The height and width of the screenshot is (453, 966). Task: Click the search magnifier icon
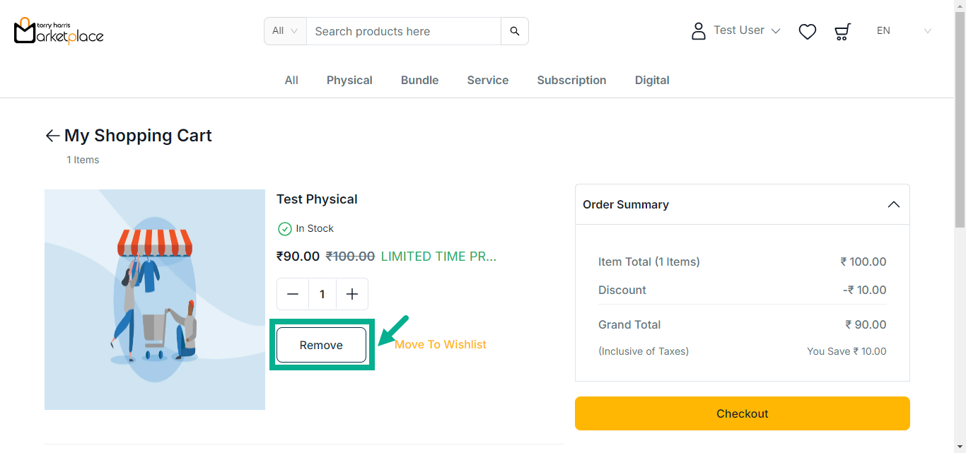[x=515, y=31]
